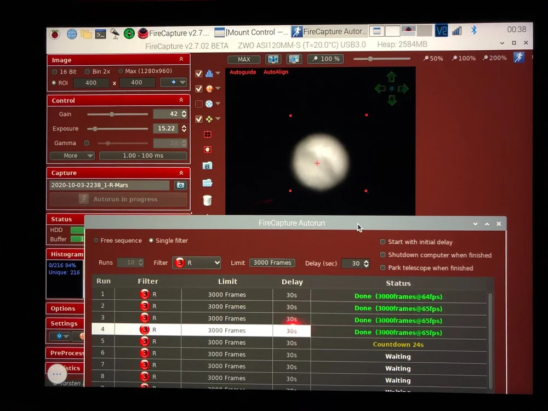The height and width of the screenshot is (411, 548).
Task: Toggle the Gamma checkbox
Action: point(87,143)
